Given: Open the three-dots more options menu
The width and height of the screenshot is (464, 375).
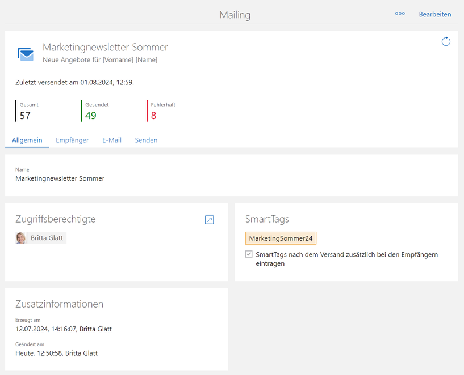Looking at the screenshot, I should (400, 14).
